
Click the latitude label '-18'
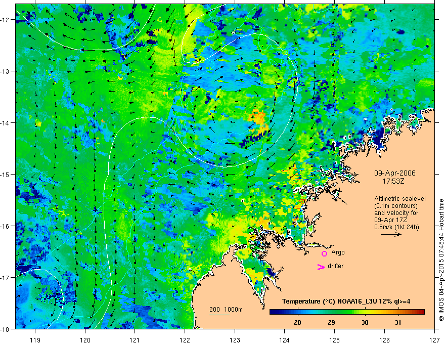click(x=6, y=329)
